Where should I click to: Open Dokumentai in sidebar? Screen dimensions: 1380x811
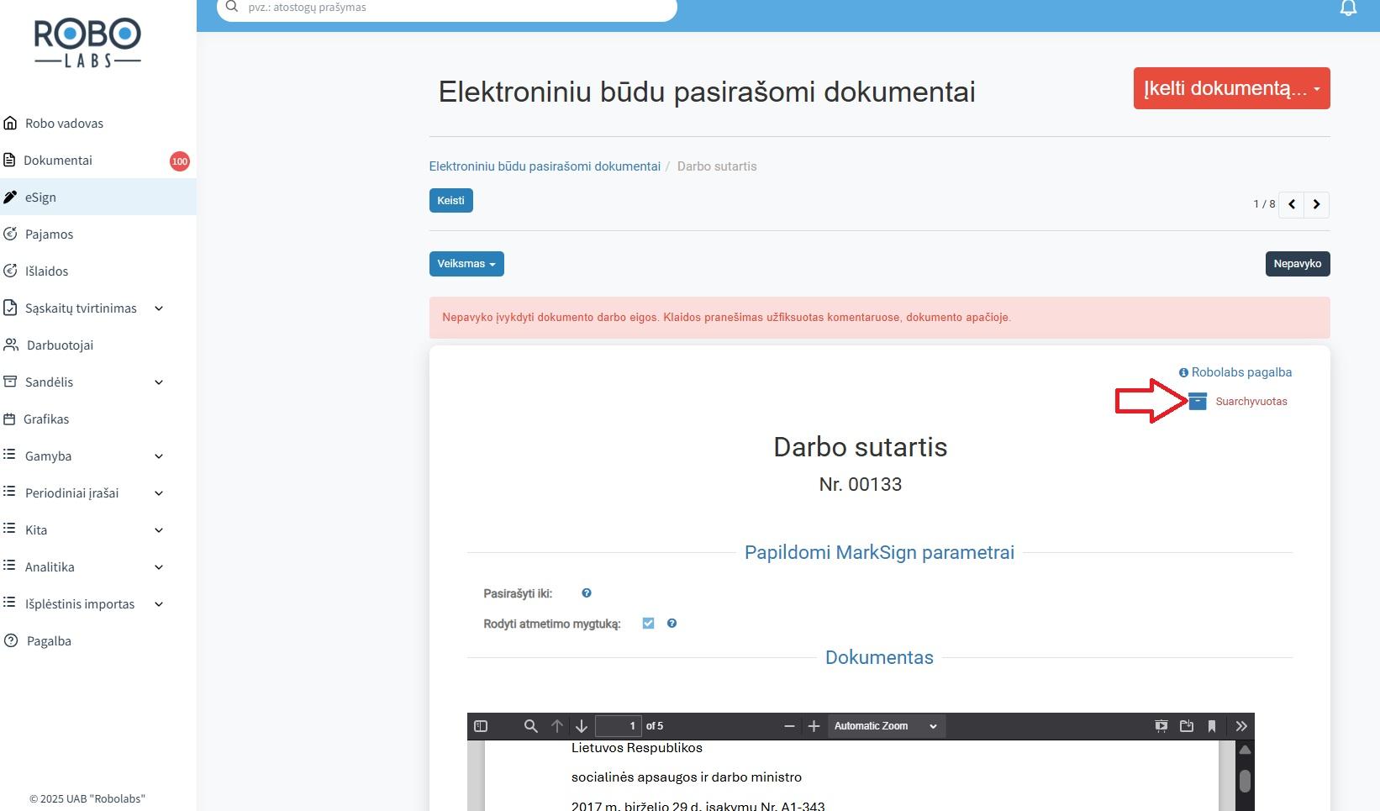(98, 161)
